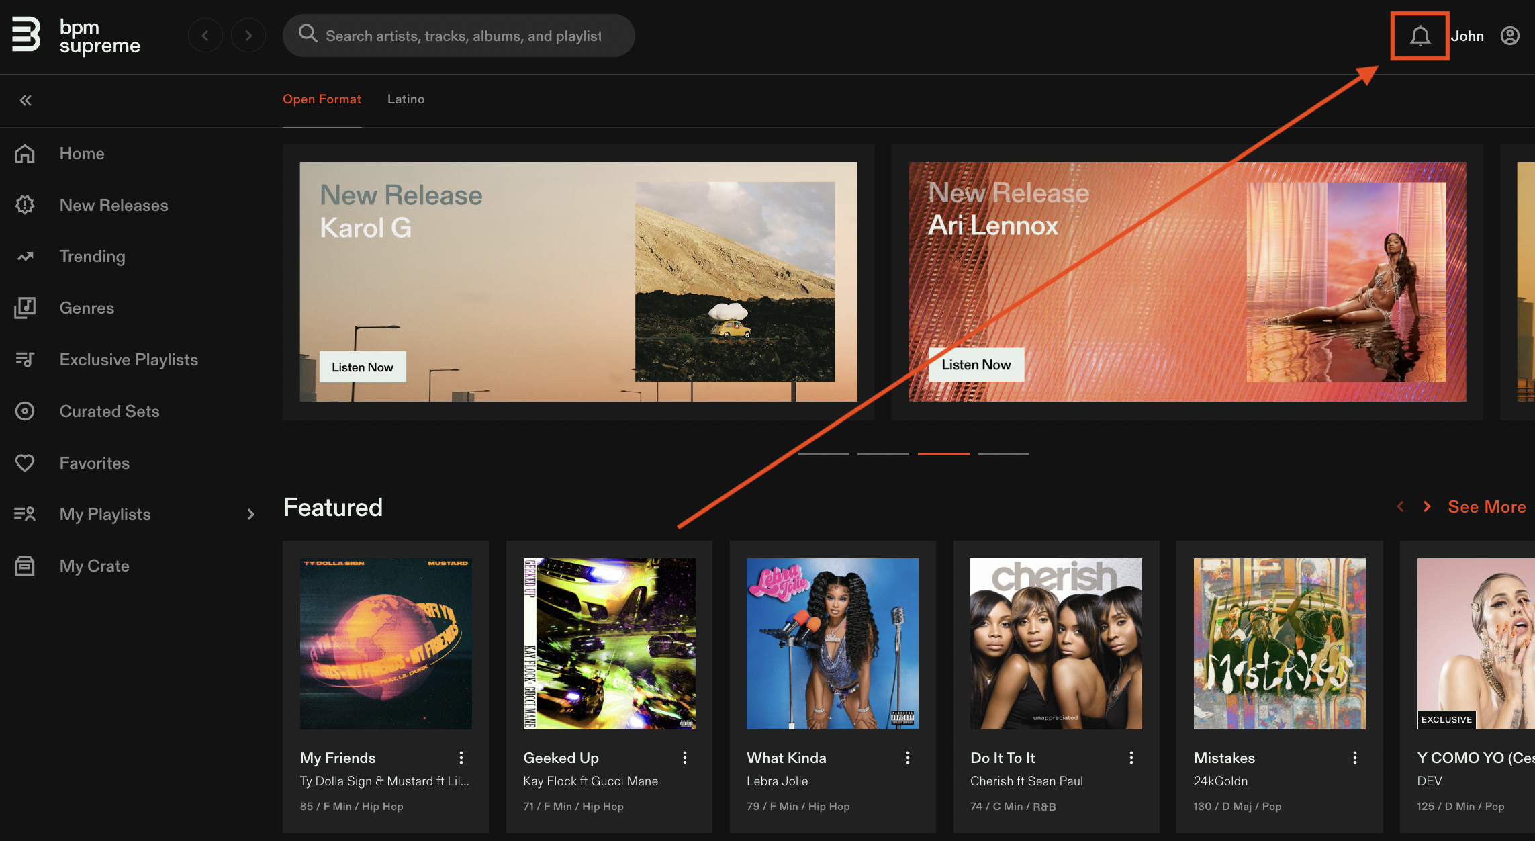Click the Home house icon

click(x=25, y=153)
